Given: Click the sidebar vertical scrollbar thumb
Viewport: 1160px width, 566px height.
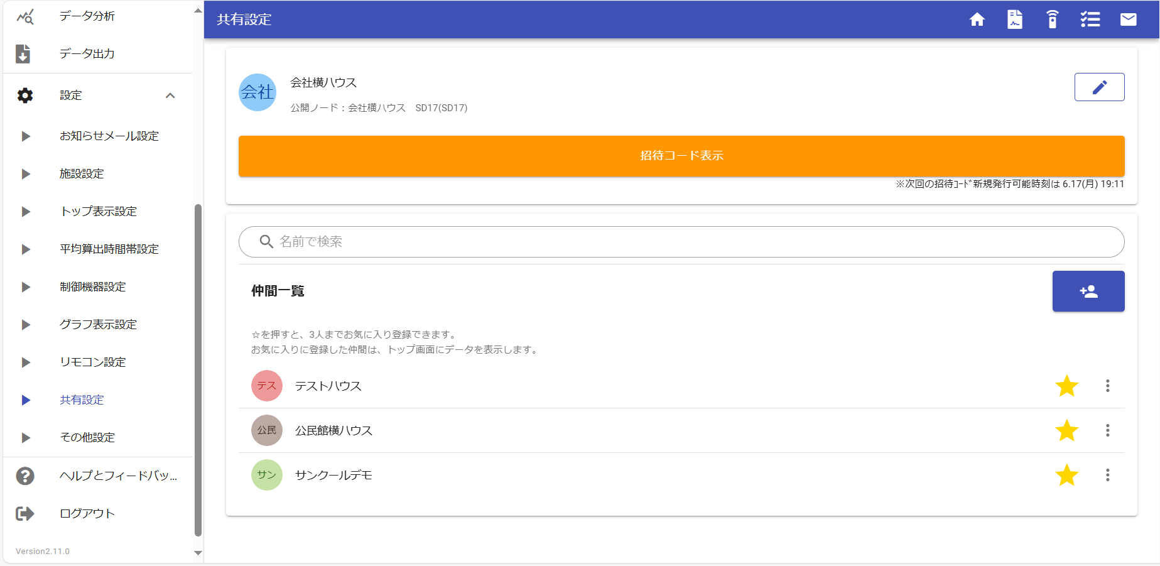Looking at the screenshot, I should (x=198, y=370).
